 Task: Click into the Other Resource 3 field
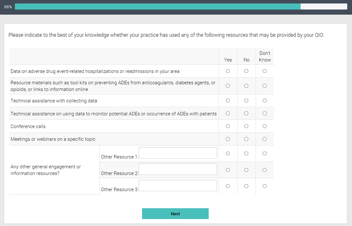(178, 185)
